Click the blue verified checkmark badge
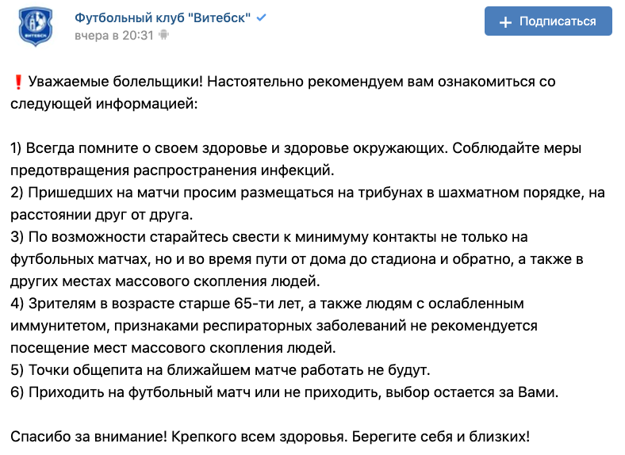 coord(261,17)
